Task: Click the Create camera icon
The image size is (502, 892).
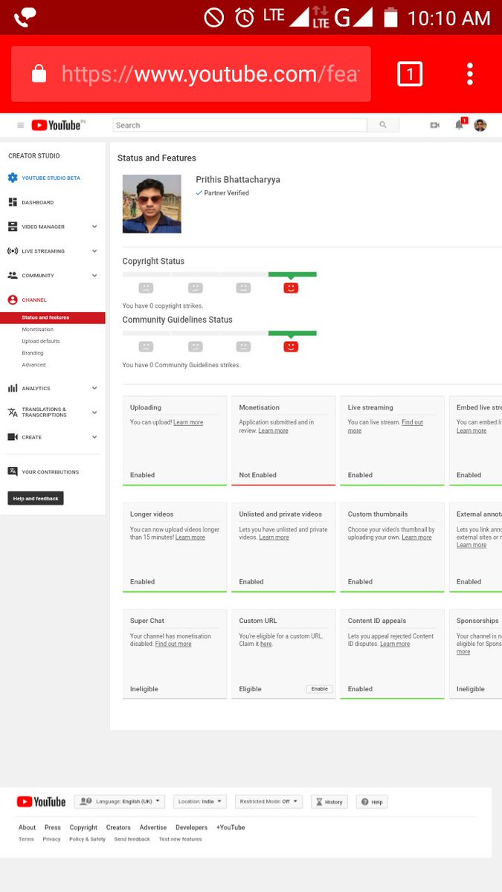Action: click(13, 437)
